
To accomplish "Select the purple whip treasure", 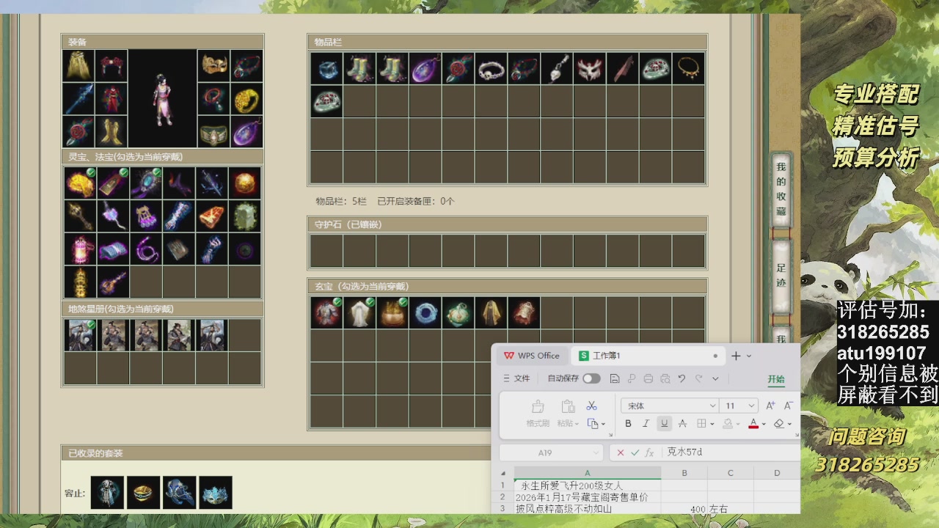I will 146,249.
